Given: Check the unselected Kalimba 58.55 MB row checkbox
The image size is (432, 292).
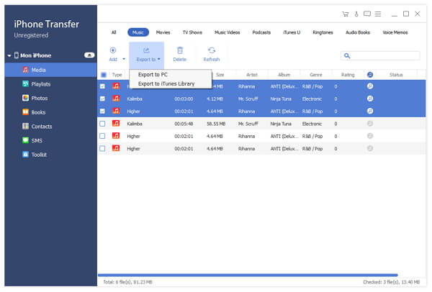Looking at the screenshot, I should pos(103,123).
